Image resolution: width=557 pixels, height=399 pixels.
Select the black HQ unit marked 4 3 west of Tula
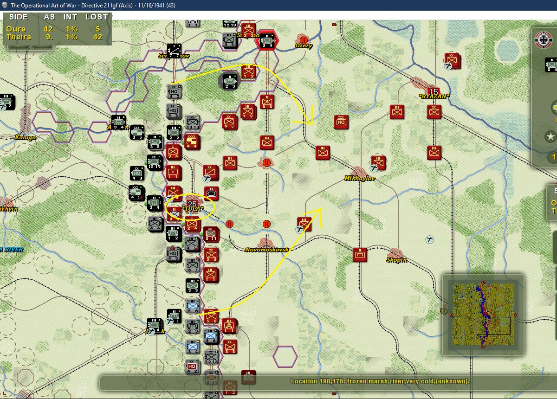point(137,174)
